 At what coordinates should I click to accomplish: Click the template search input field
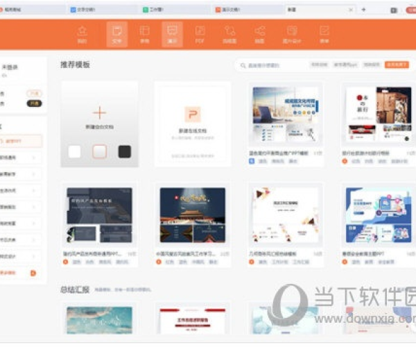(270, 65)
